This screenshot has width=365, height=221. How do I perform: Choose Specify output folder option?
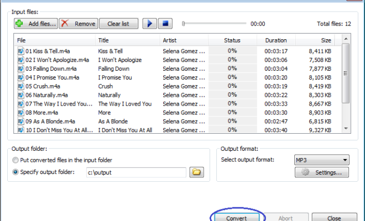click(x=17, y=172)
